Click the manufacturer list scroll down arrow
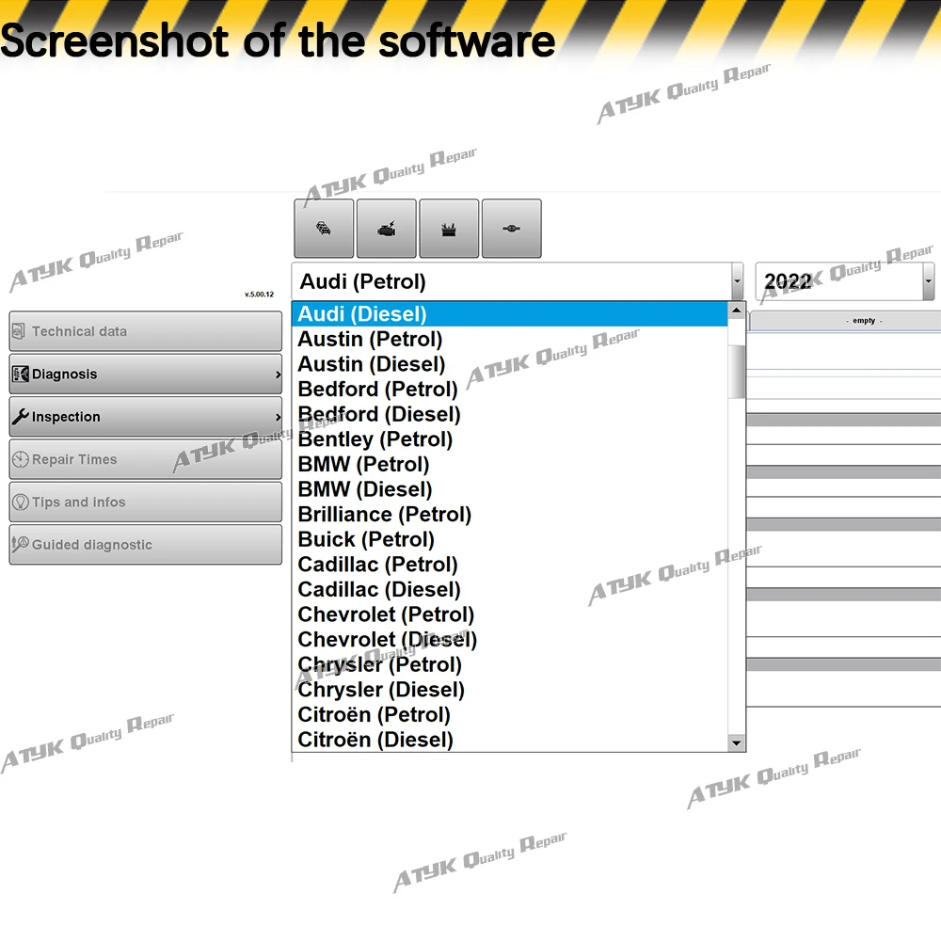Image resolution: width=941 pixels, height=941 pixels. tap(737, 743)
